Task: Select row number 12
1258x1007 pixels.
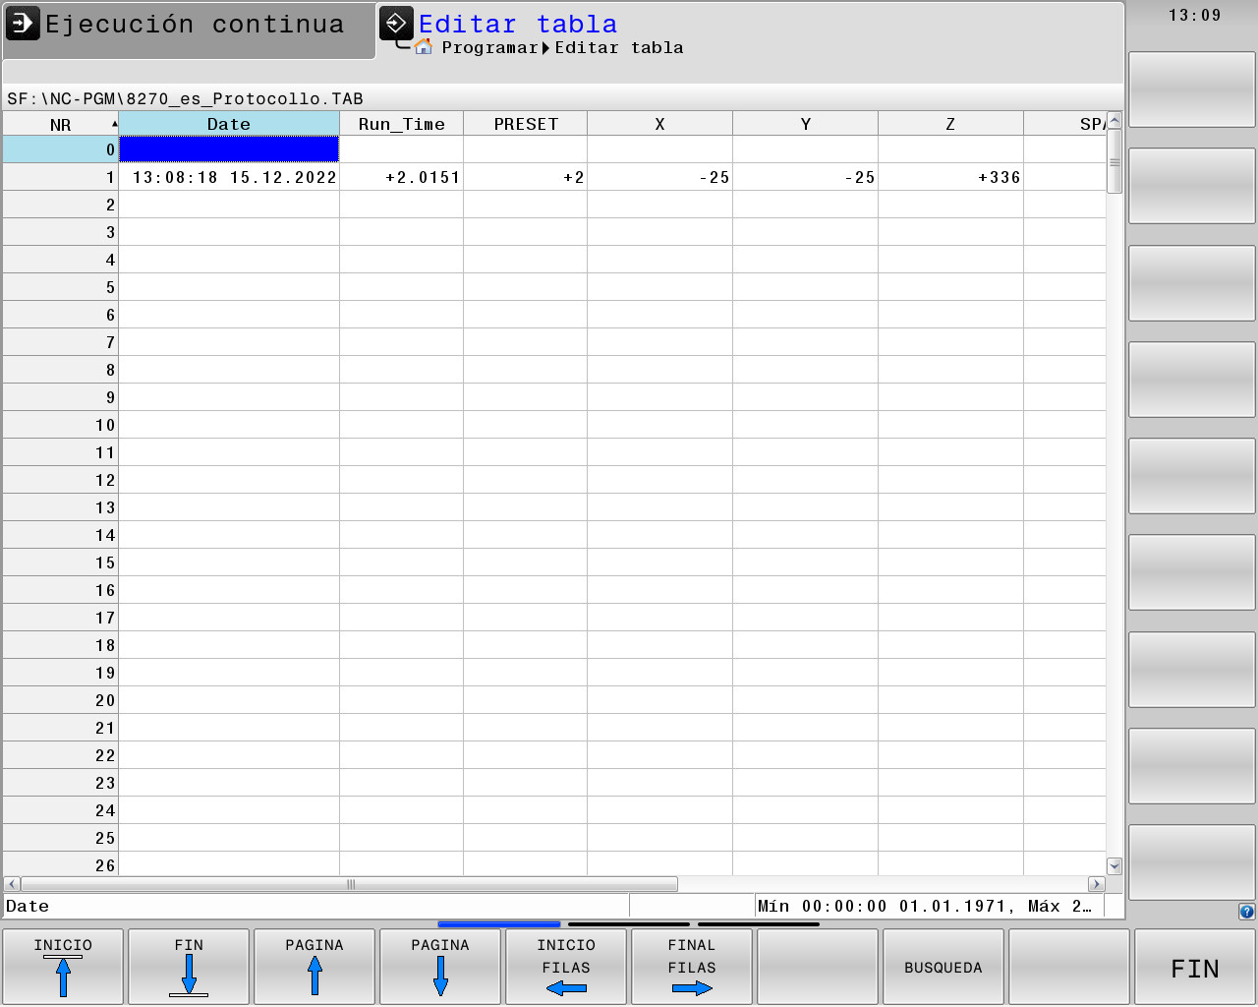Action: tap(61, 480)
